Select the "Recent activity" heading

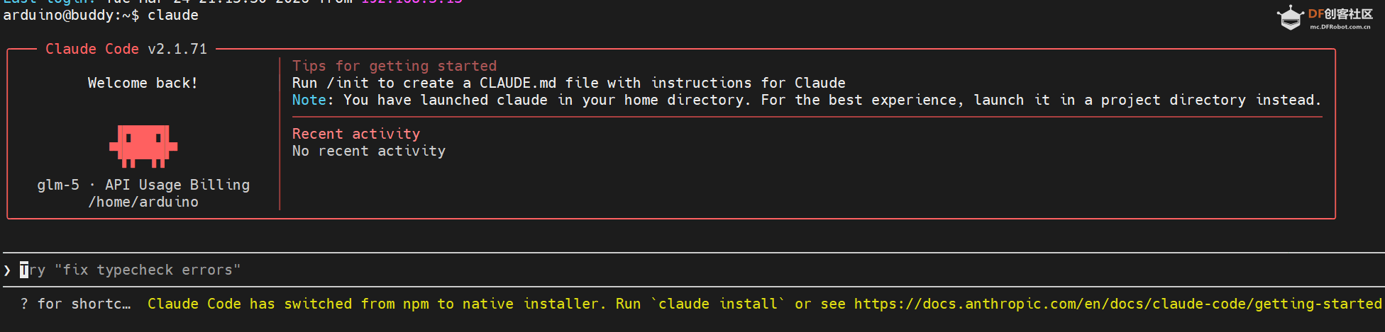coord(356,134)
